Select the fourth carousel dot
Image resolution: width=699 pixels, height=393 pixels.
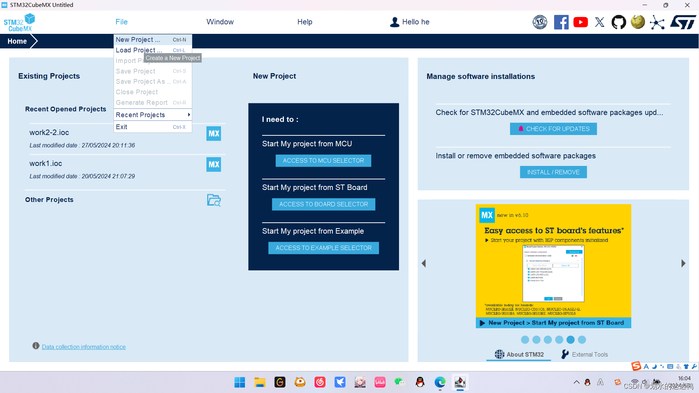pyautogui.click(x=559, y=340)
